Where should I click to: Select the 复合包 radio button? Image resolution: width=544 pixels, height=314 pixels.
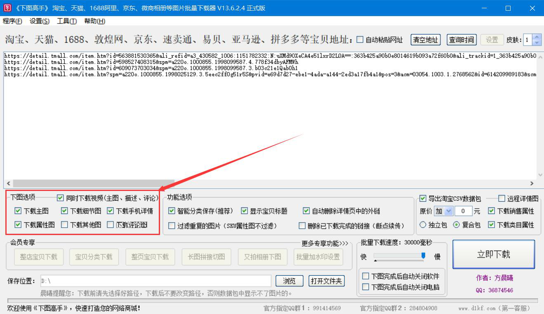coord(456,225)
